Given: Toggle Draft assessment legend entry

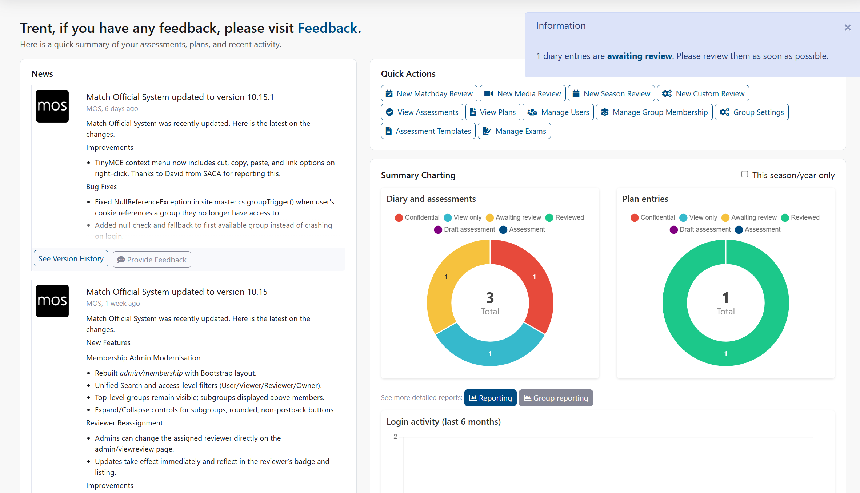Looking at the screenshot, I should (465, 229).
